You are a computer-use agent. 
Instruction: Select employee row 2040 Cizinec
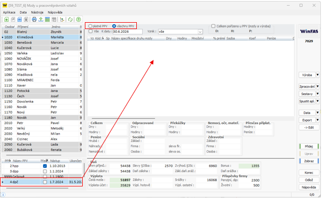click(x=42, y=139)
